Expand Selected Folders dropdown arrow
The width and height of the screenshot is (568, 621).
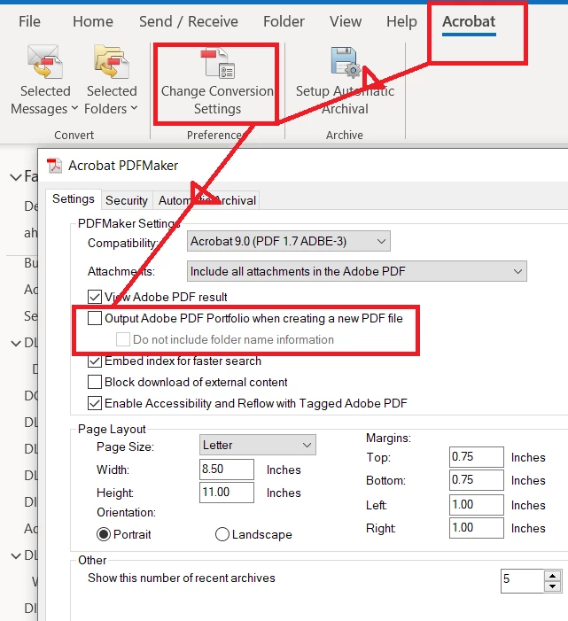(x=134, y=108)
